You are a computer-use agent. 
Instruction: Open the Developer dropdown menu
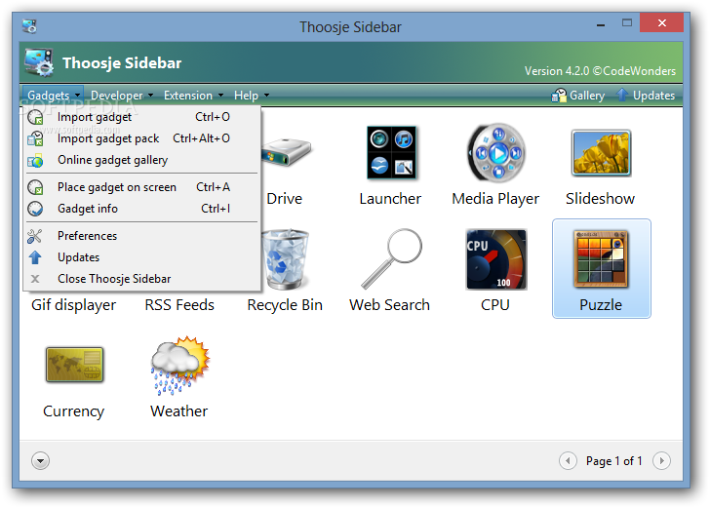tap(122, 96)
